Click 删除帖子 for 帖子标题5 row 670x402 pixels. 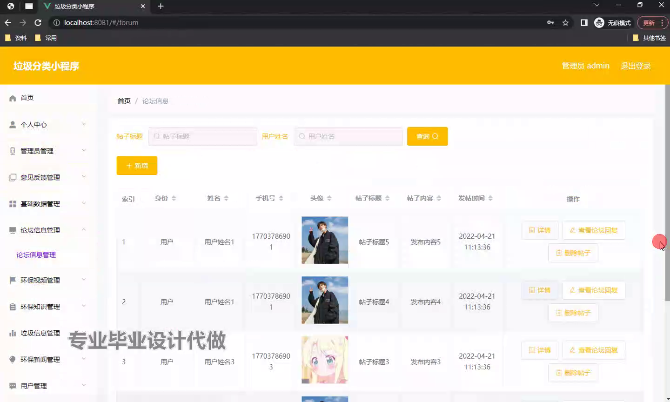coord(573,253)
